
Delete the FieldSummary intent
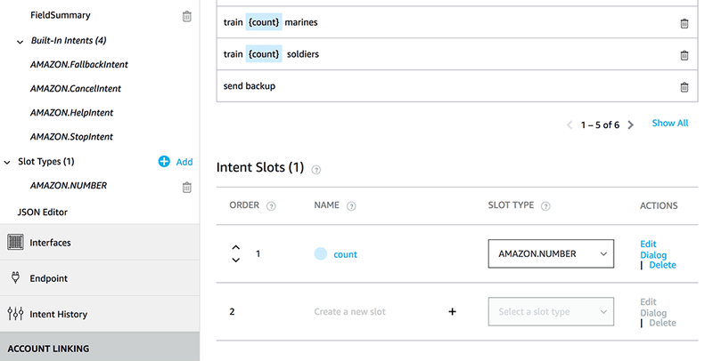coord(186,16)
